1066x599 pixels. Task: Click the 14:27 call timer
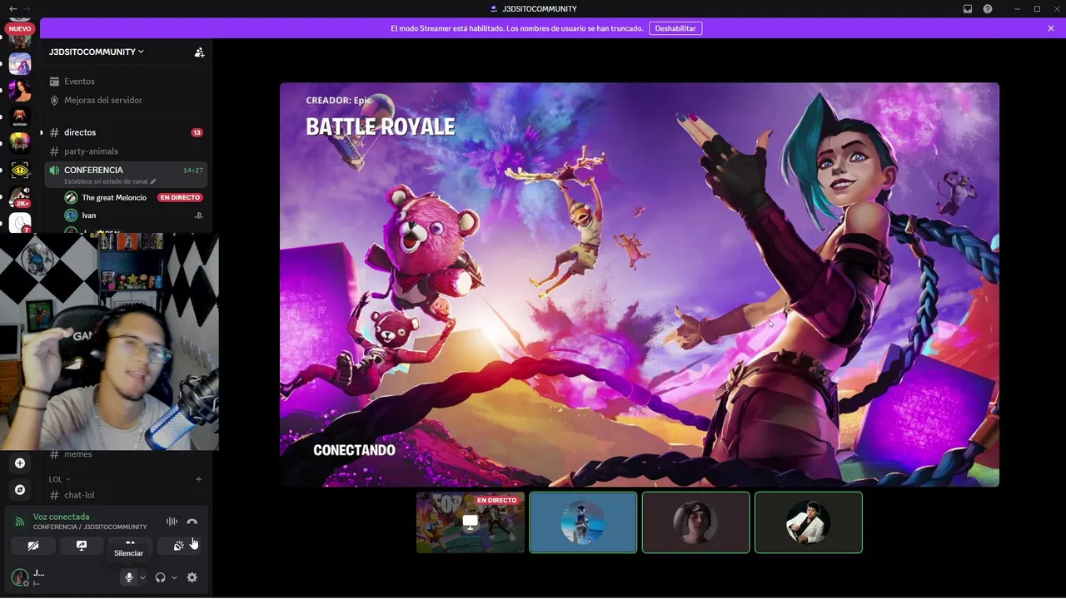coord(193,170)
